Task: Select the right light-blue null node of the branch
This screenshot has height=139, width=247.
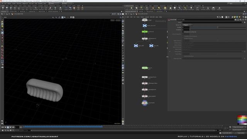Action: (x=151, y=46)
